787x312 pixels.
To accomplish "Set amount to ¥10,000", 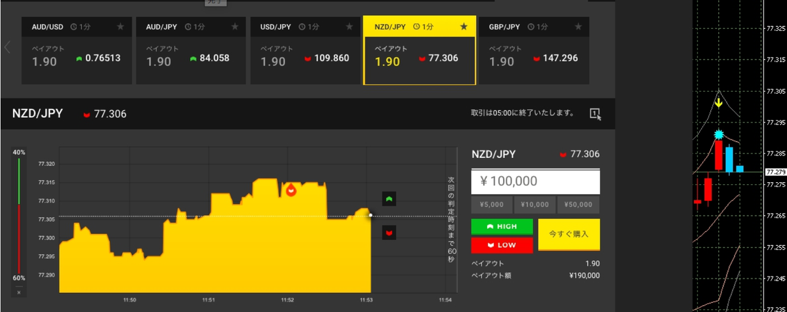I will (535, 205).
